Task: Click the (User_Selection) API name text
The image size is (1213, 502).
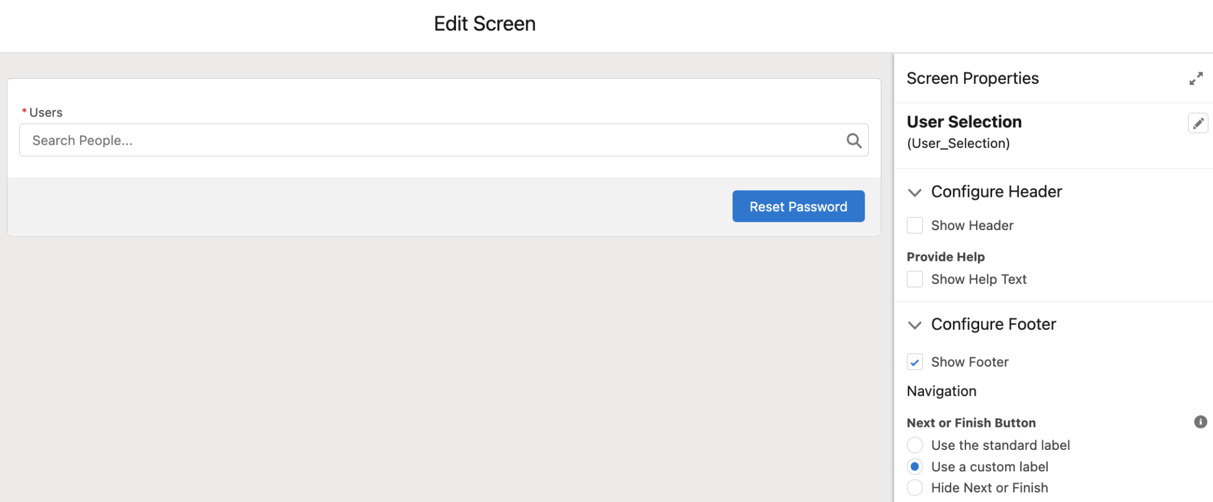Action: (x=958, y=143)
